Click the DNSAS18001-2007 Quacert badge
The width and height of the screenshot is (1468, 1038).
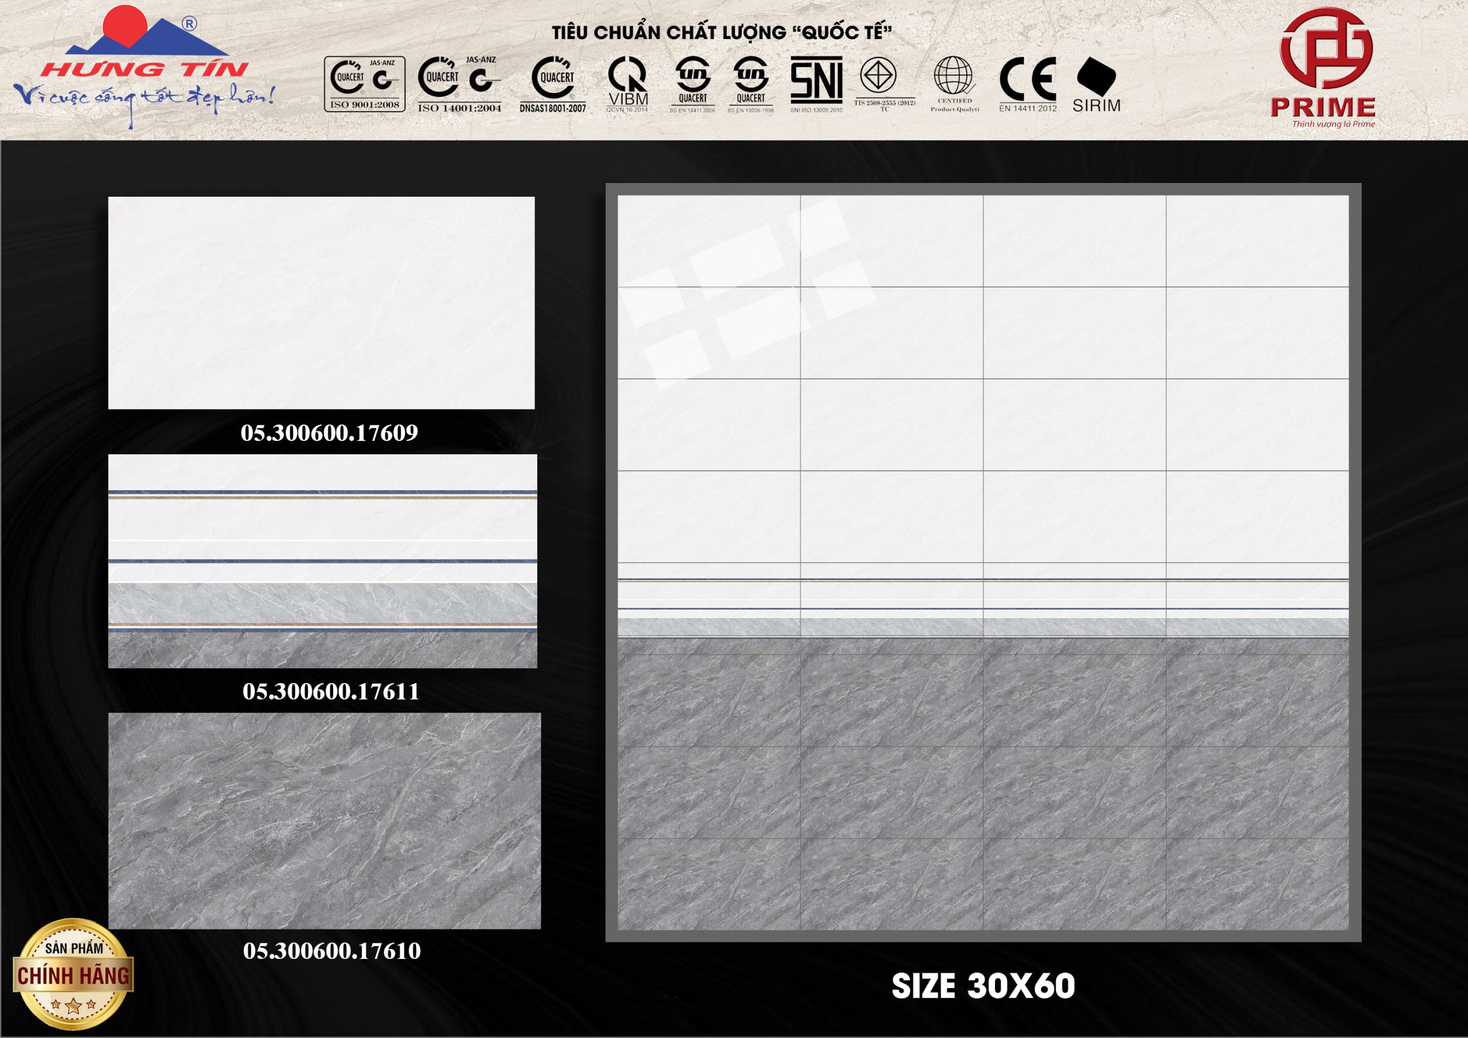[552, 84]
